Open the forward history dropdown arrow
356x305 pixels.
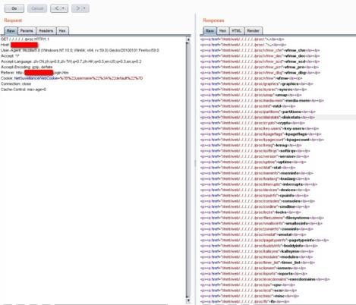coord(85,8)
